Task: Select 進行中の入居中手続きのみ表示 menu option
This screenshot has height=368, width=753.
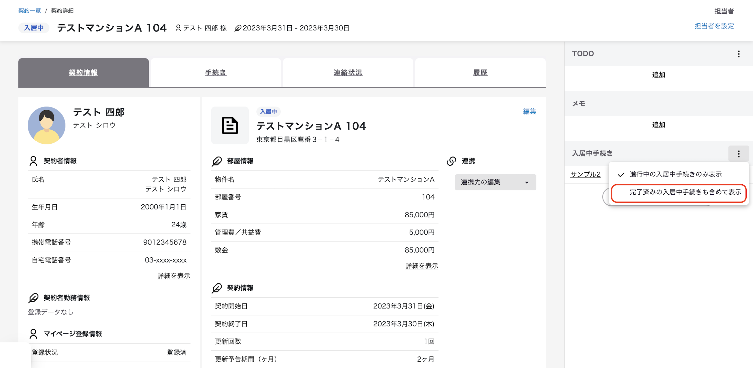Action: (679, 174)
